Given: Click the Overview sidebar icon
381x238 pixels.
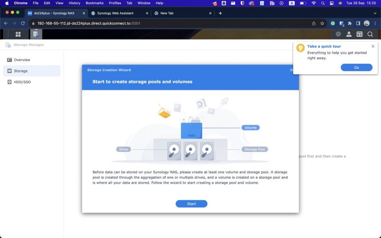Looking at the screenshot, I should point(9,60).
